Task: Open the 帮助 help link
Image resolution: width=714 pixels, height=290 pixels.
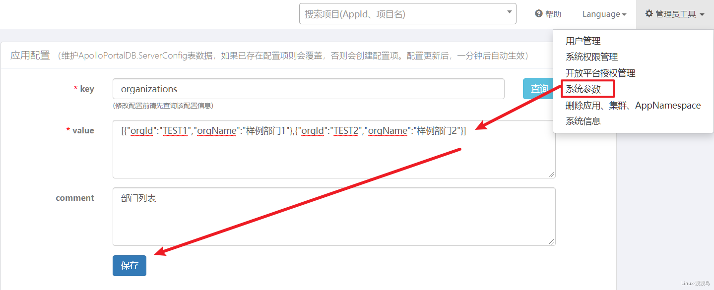Action: [548, 14]
